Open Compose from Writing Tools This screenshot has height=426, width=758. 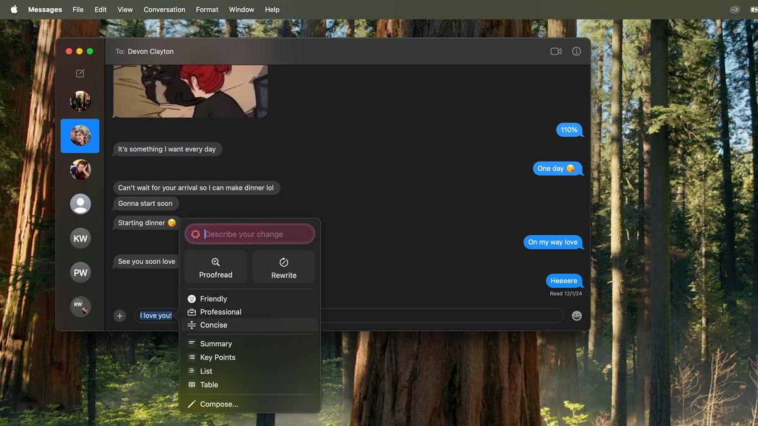point(219,404)
